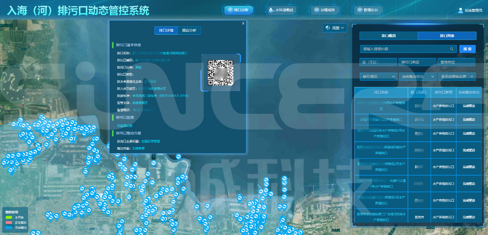Close the 排口详情 popup with the X
The width and height of the screenshot is (488, 235).
[243, 23]
